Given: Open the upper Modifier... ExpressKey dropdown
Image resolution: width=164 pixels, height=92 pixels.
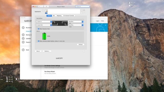Looking at the screenshot, I should [76, 21].
